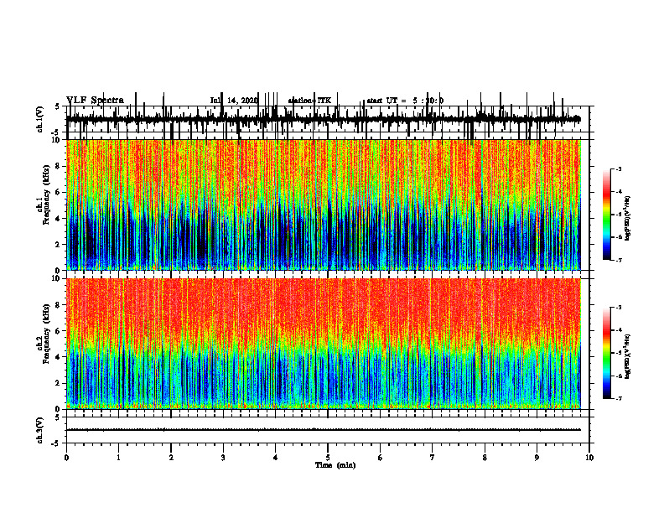The image size is (664, 513).
Task: Click the ch.1 frequency tick label "6"
Action: coord(58,192)
